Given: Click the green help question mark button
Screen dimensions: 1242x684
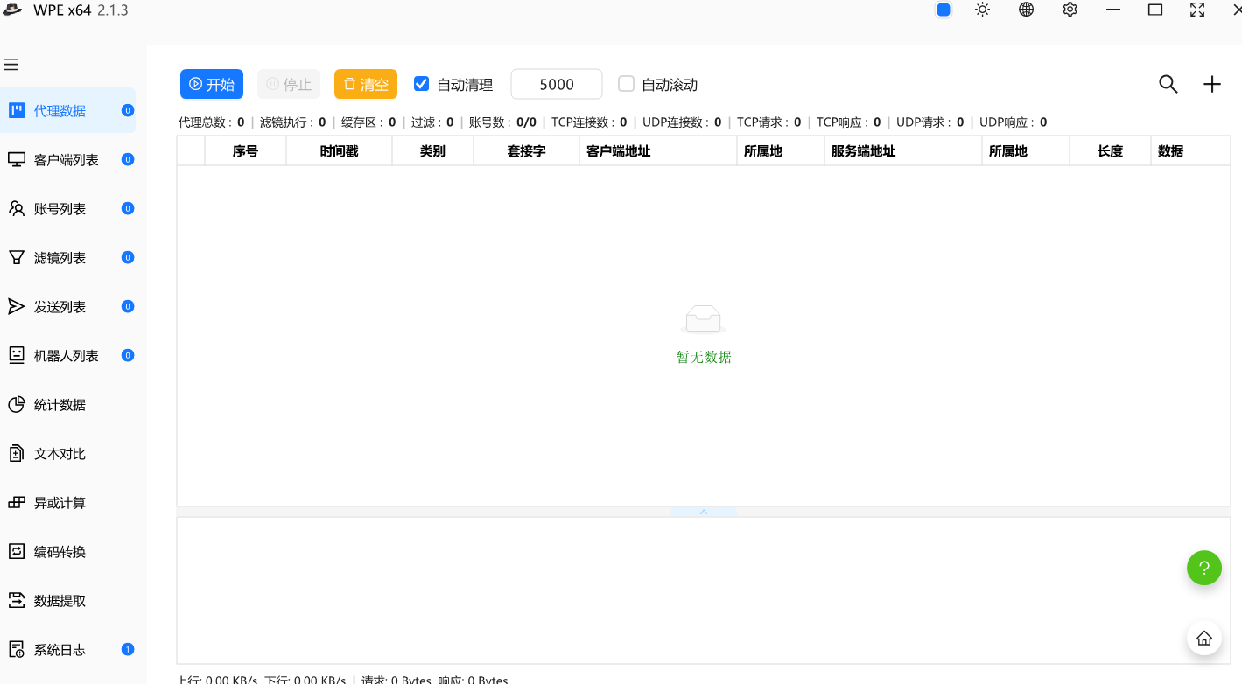Looking at the screenshot, I should pyautogui.click(x=1203, y=568).
